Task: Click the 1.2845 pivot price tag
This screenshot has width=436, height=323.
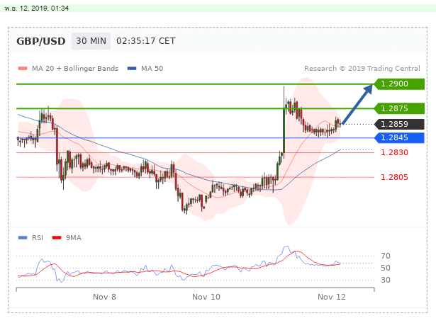Action: (x=400, y=137)
